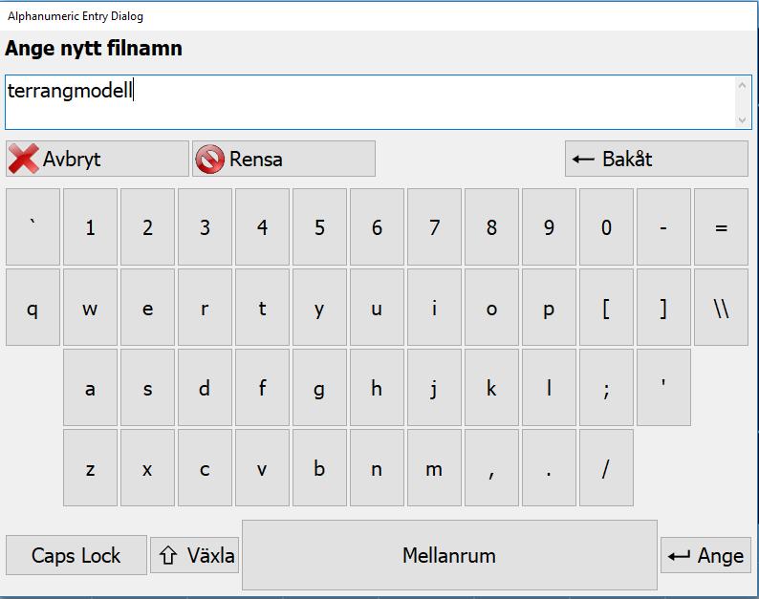Click the red X Avbryt cancel icon

(23, 159)
